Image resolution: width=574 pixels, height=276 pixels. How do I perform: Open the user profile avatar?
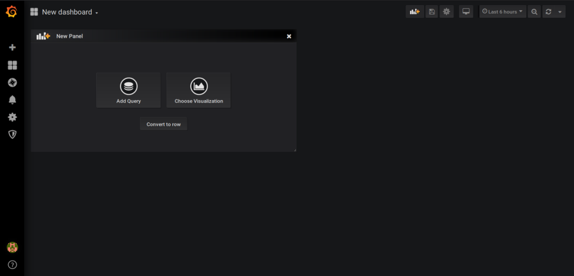[x=12, y=247]
